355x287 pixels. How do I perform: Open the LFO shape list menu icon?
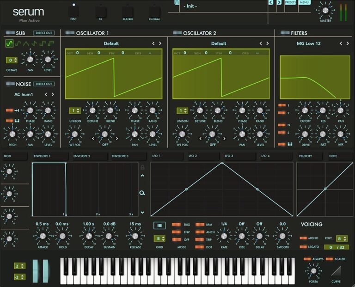pos(159,226)
